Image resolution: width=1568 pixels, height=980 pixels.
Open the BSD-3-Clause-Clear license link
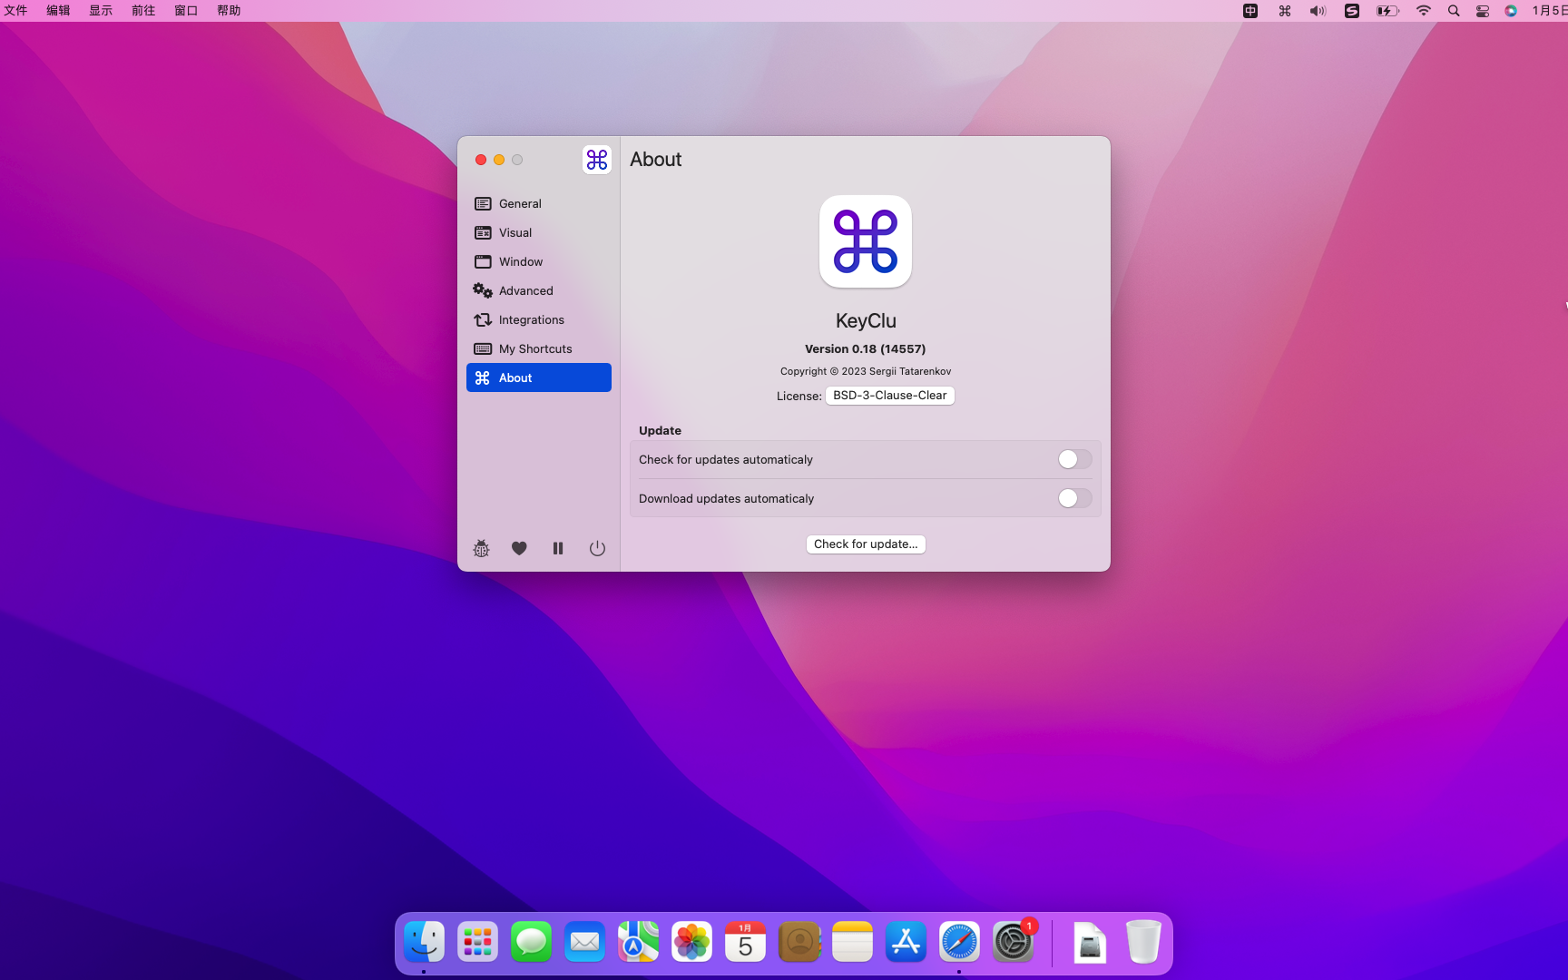(889, 396)
